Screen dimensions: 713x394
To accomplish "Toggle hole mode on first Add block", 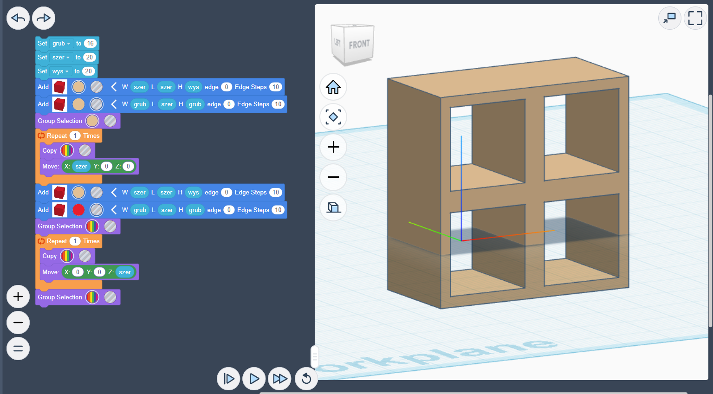I will point(97,87).
